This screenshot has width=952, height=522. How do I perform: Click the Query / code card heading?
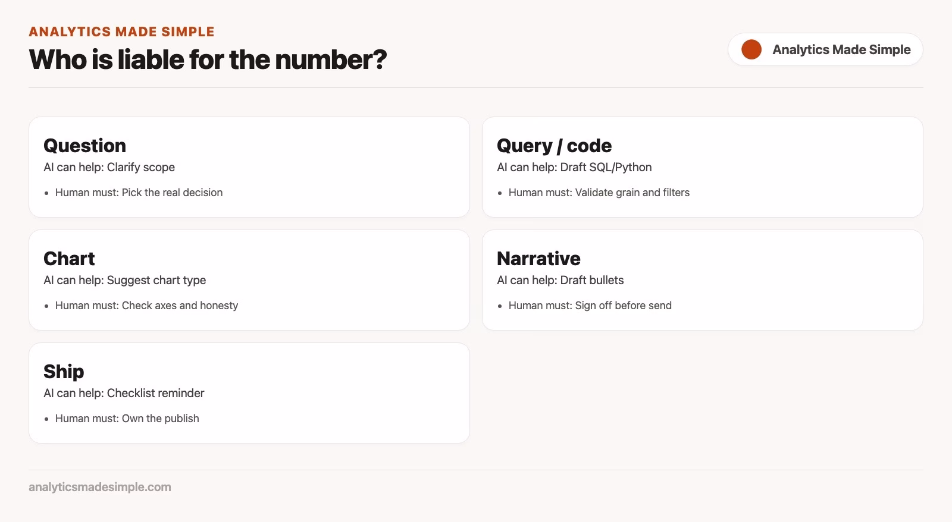(x=554, y=146)
